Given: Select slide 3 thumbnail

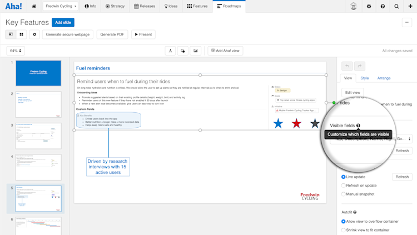Looking at the screenshot, I should click(38, 136).
